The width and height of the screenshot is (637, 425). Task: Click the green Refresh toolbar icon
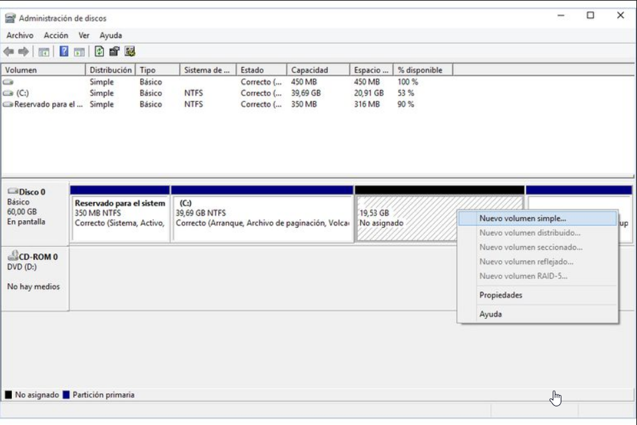point(100,52)
